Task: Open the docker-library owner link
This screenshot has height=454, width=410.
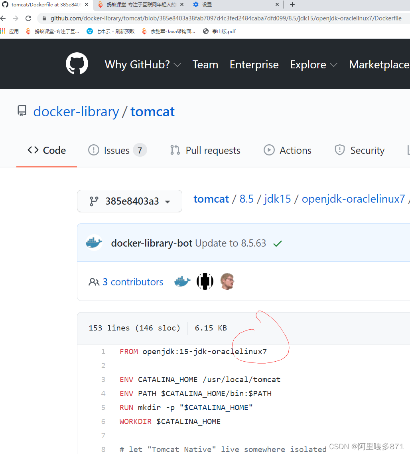Action: pos(76,112)
